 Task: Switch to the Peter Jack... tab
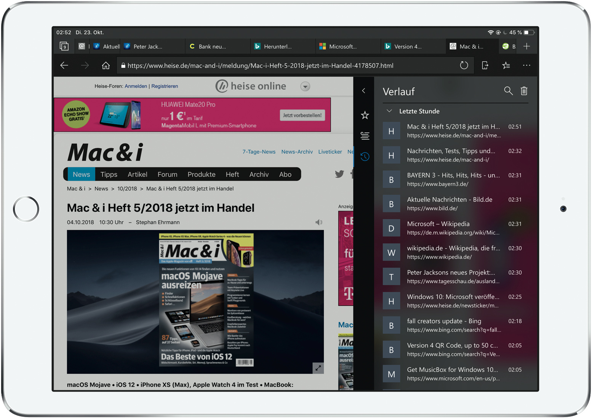coord(148,46)
